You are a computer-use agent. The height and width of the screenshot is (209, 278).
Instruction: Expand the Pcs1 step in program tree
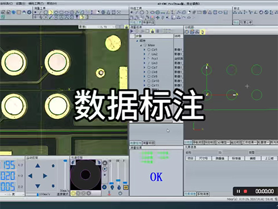(145, 59)
